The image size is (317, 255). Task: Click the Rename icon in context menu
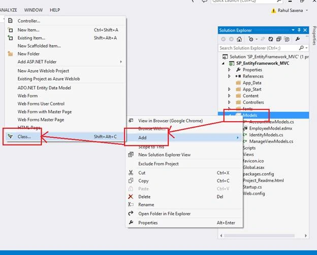coord(131,205)
